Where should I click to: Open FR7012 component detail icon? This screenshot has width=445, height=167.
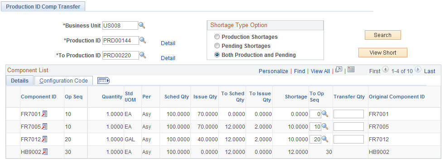click(x=44, y=139)
